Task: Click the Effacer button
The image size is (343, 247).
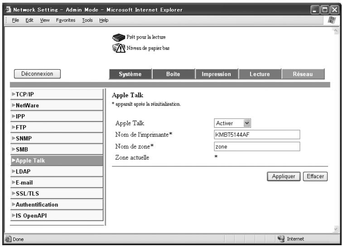Action: coord(315,176)
